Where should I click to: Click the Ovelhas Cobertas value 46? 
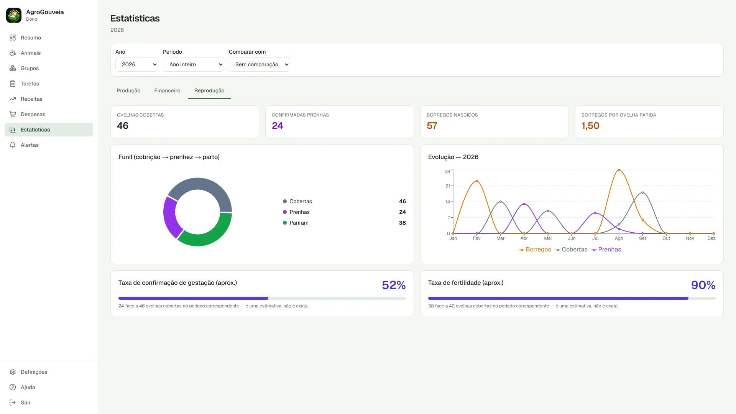point(123,126)
